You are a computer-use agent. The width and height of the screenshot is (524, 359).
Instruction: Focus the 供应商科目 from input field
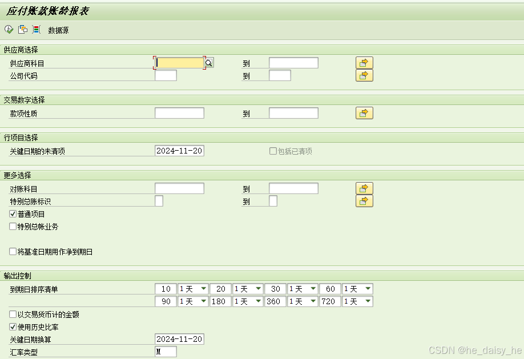coord(179,63)
